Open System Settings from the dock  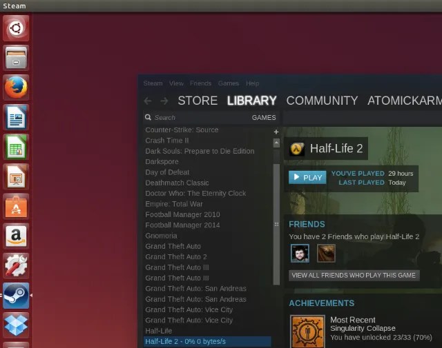click(16, 266)
